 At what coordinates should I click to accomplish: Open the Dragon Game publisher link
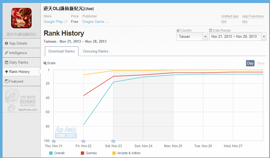pyautogui.click(x=95, y=22)
